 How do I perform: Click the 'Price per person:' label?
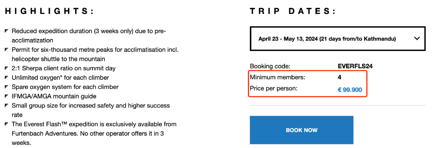[273, 89]
